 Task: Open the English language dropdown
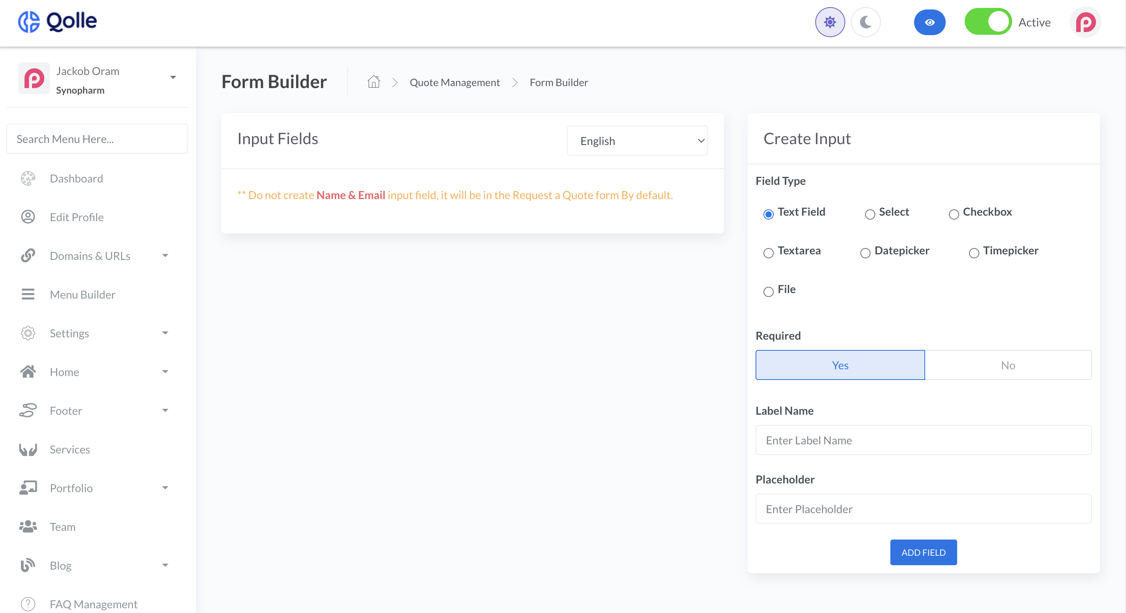637,141
